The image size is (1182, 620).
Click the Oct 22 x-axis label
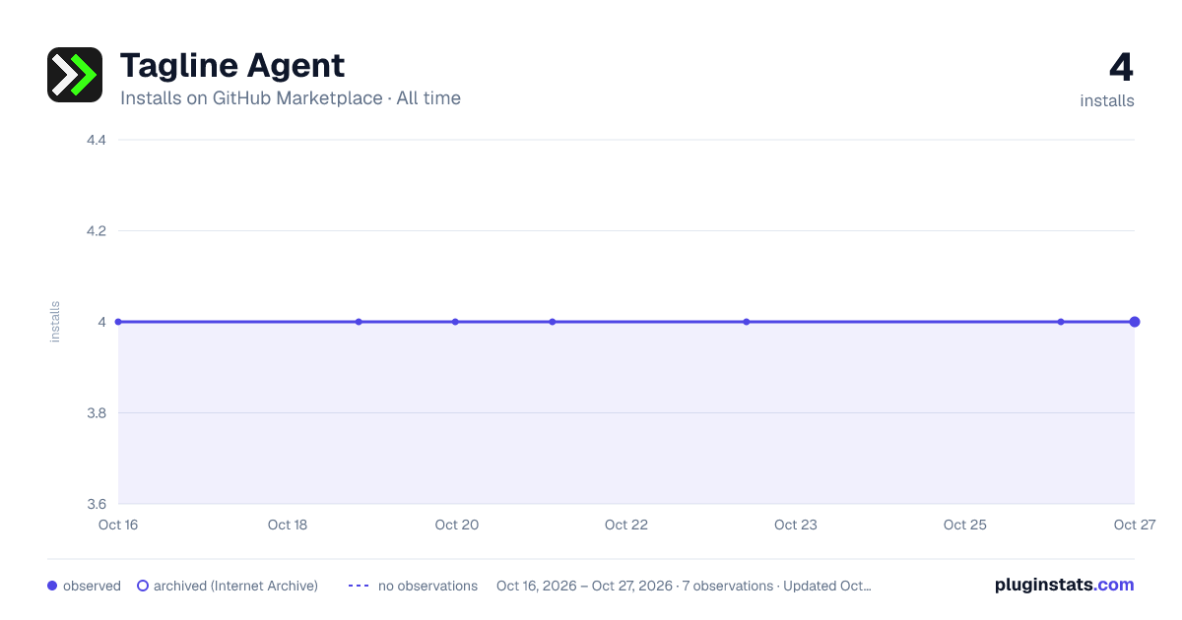click(626, 525)
